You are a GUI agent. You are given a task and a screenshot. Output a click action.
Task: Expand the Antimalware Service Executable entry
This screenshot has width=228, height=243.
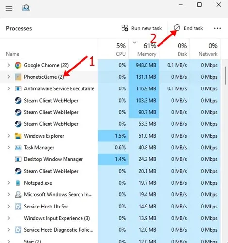click(9, 88)
